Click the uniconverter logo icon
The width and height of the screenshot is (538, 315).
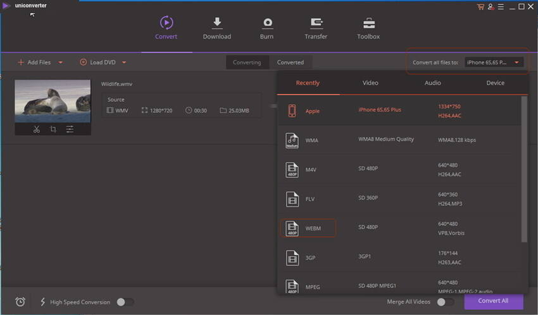pyautogui.click(x=6, y=6)
